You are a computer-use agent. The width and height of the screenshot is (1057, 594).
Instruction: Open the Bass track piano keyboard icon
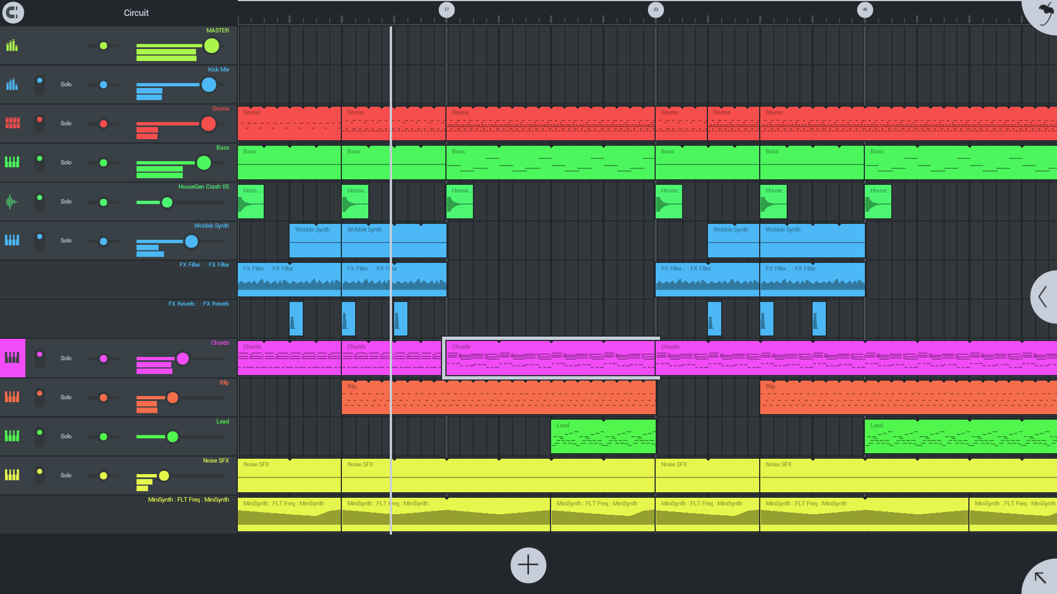click(x=12, y=162)
